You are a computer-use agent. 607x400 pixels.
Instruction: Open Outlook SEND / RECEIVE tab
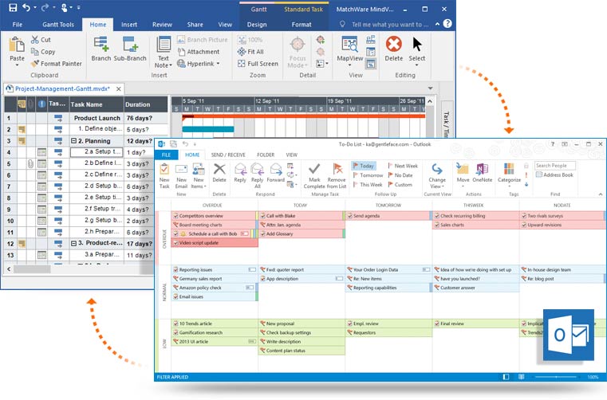(x=228, y=155)
